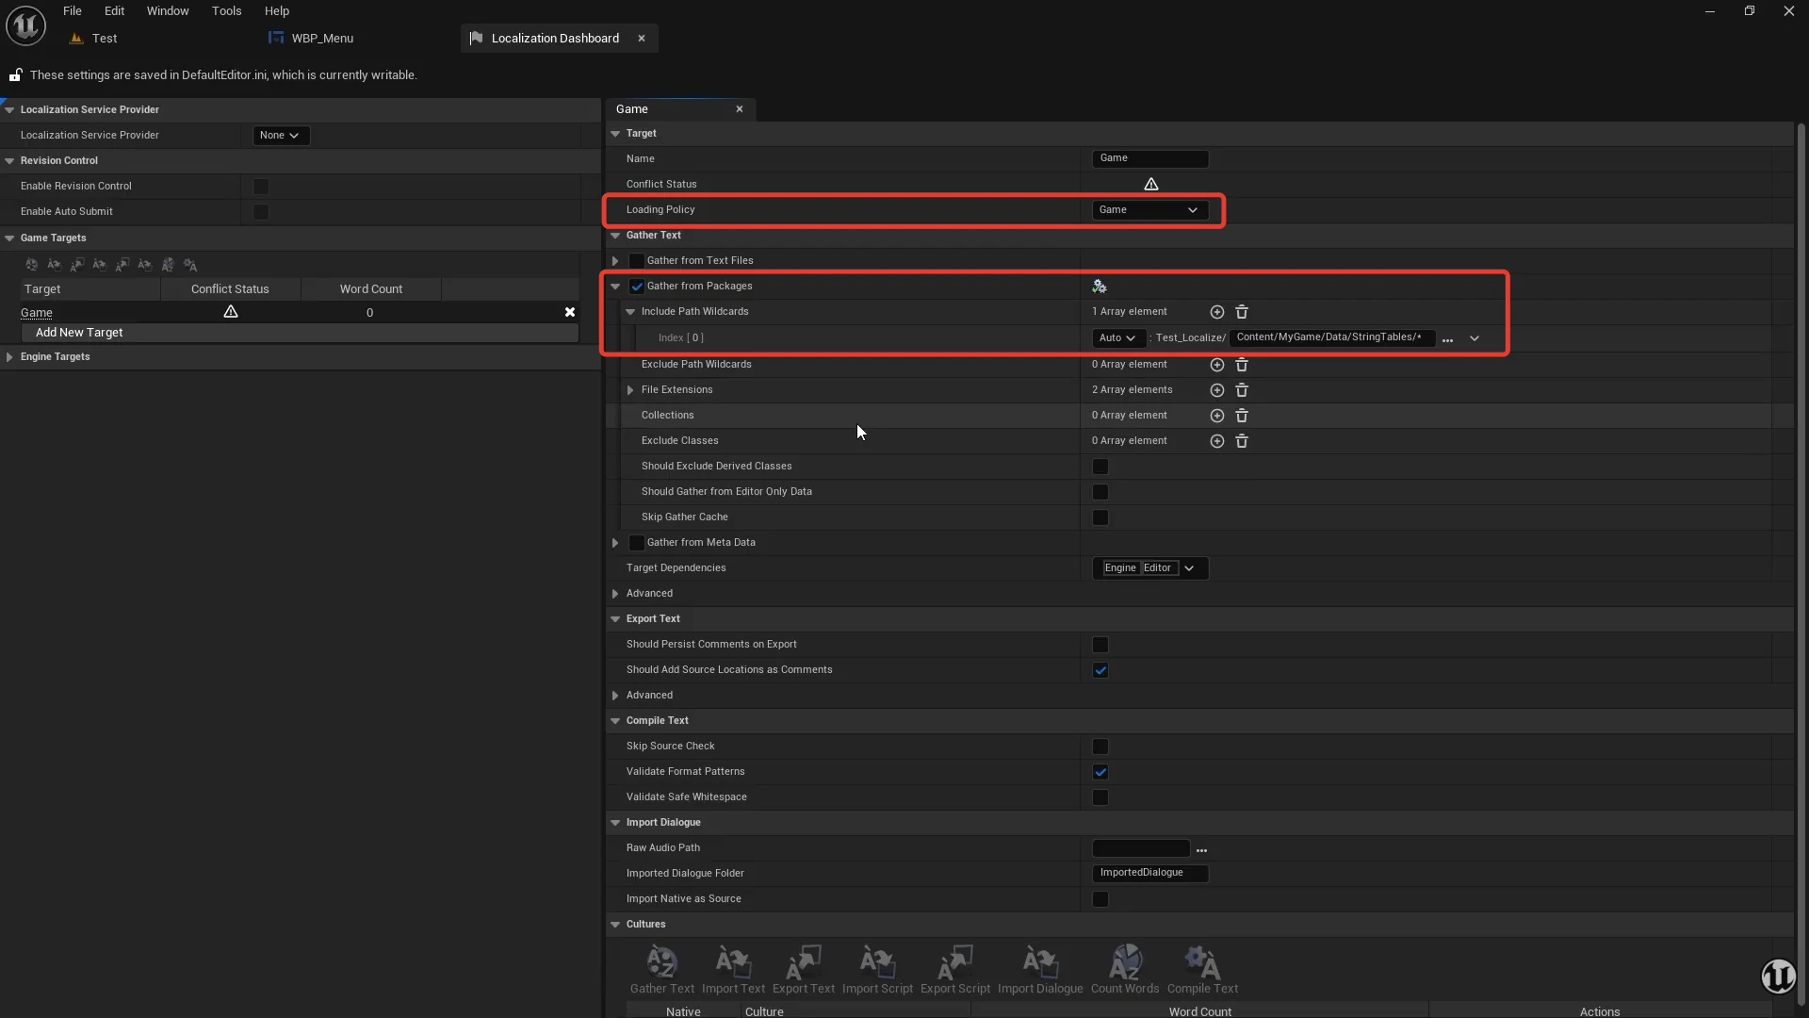
Task: Click Gather Text icon in Game Targets toolbar
Action: coord(32,265)
